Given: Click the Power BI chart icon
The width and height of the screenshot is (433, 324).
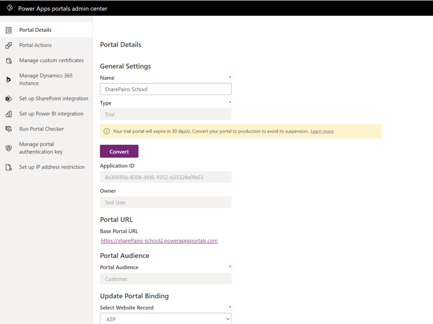Looking at the screenshot, I should point(8,114).
